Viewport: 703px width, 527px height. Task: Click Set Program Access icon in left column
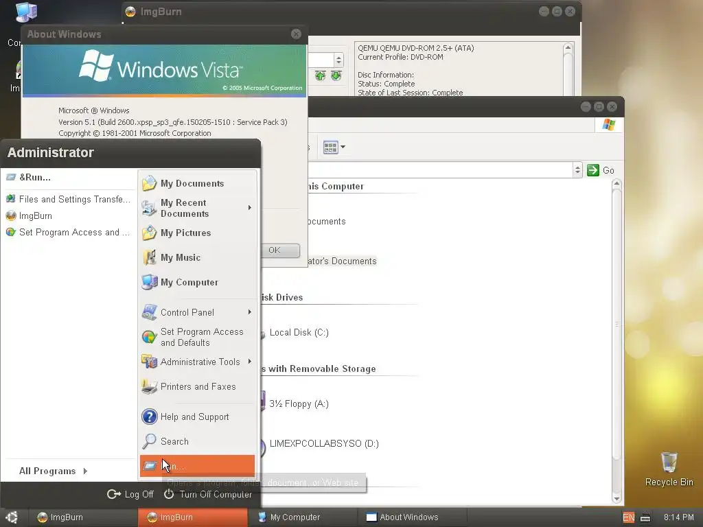(x=11, y=232)
